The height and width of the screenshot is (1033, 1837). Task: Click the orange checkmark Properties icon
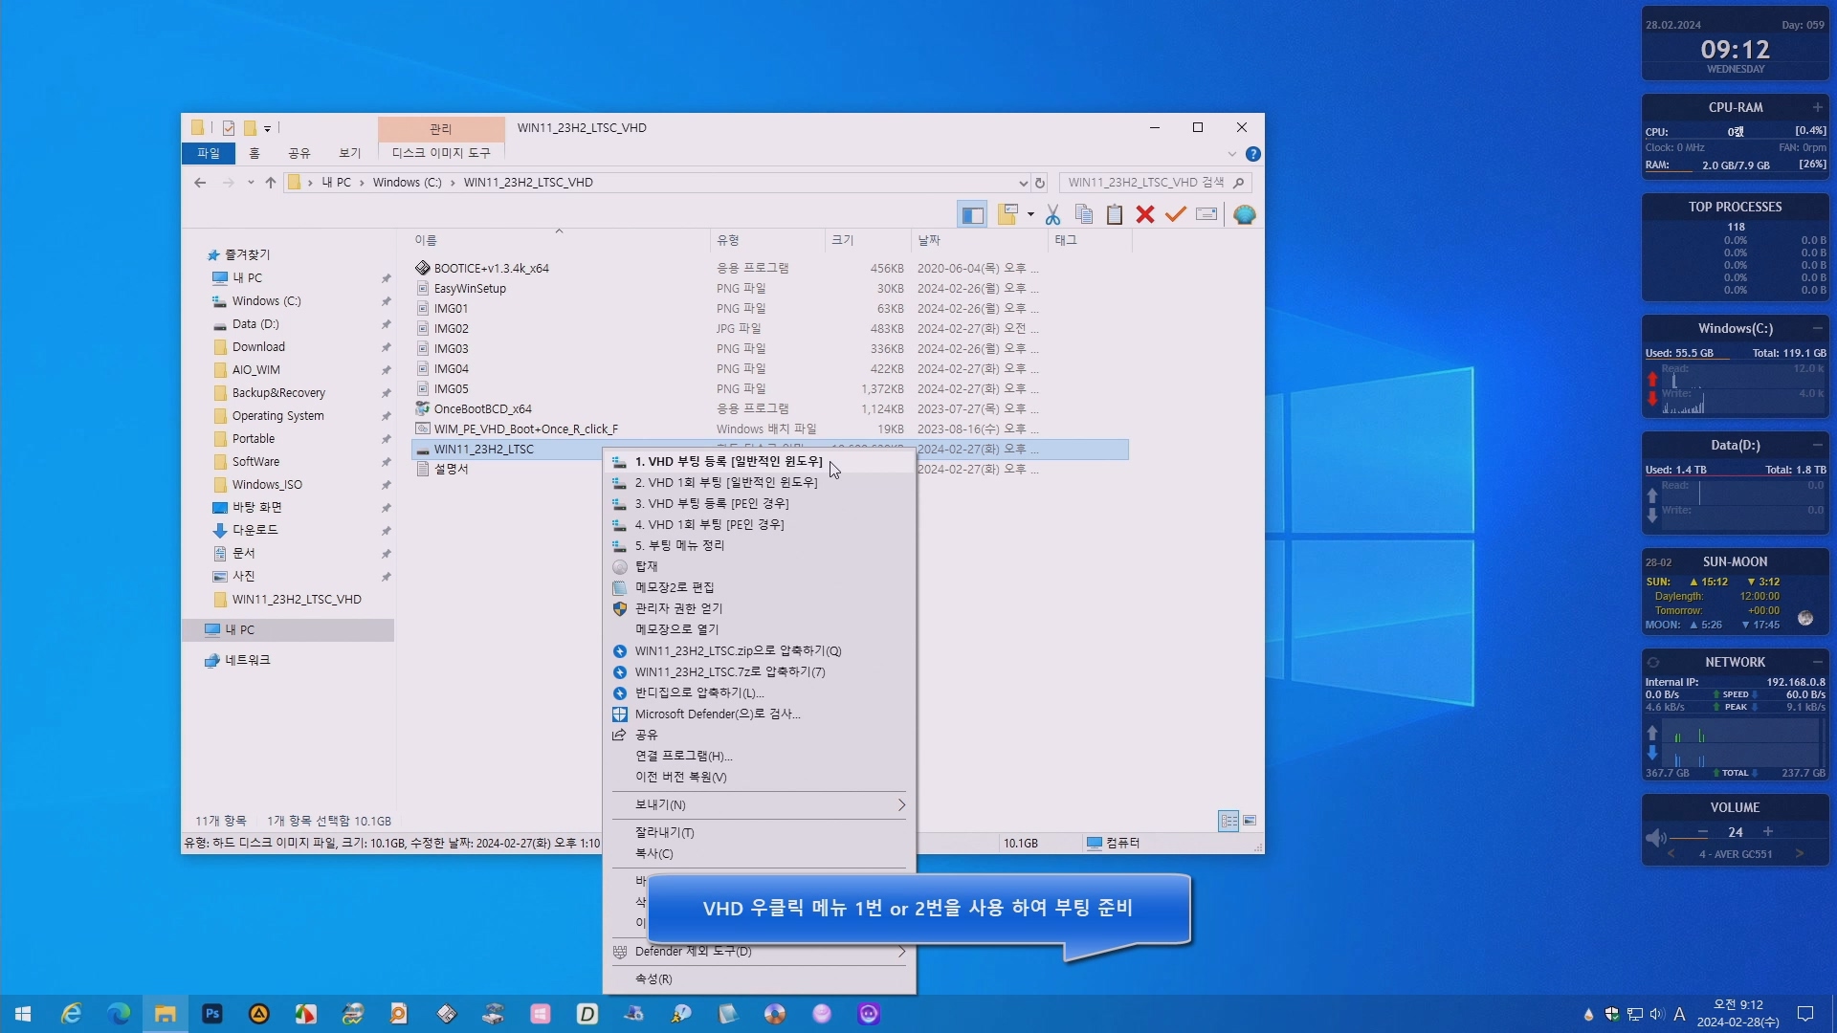click(1176, 215)
